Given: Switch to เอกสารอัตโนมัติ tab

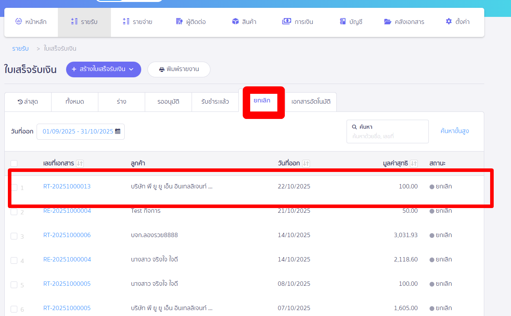Looking at the screenshot, I should click(x=311, y=102).
